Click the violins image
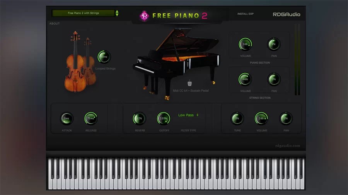348x195 pixels. coord(80,62)
